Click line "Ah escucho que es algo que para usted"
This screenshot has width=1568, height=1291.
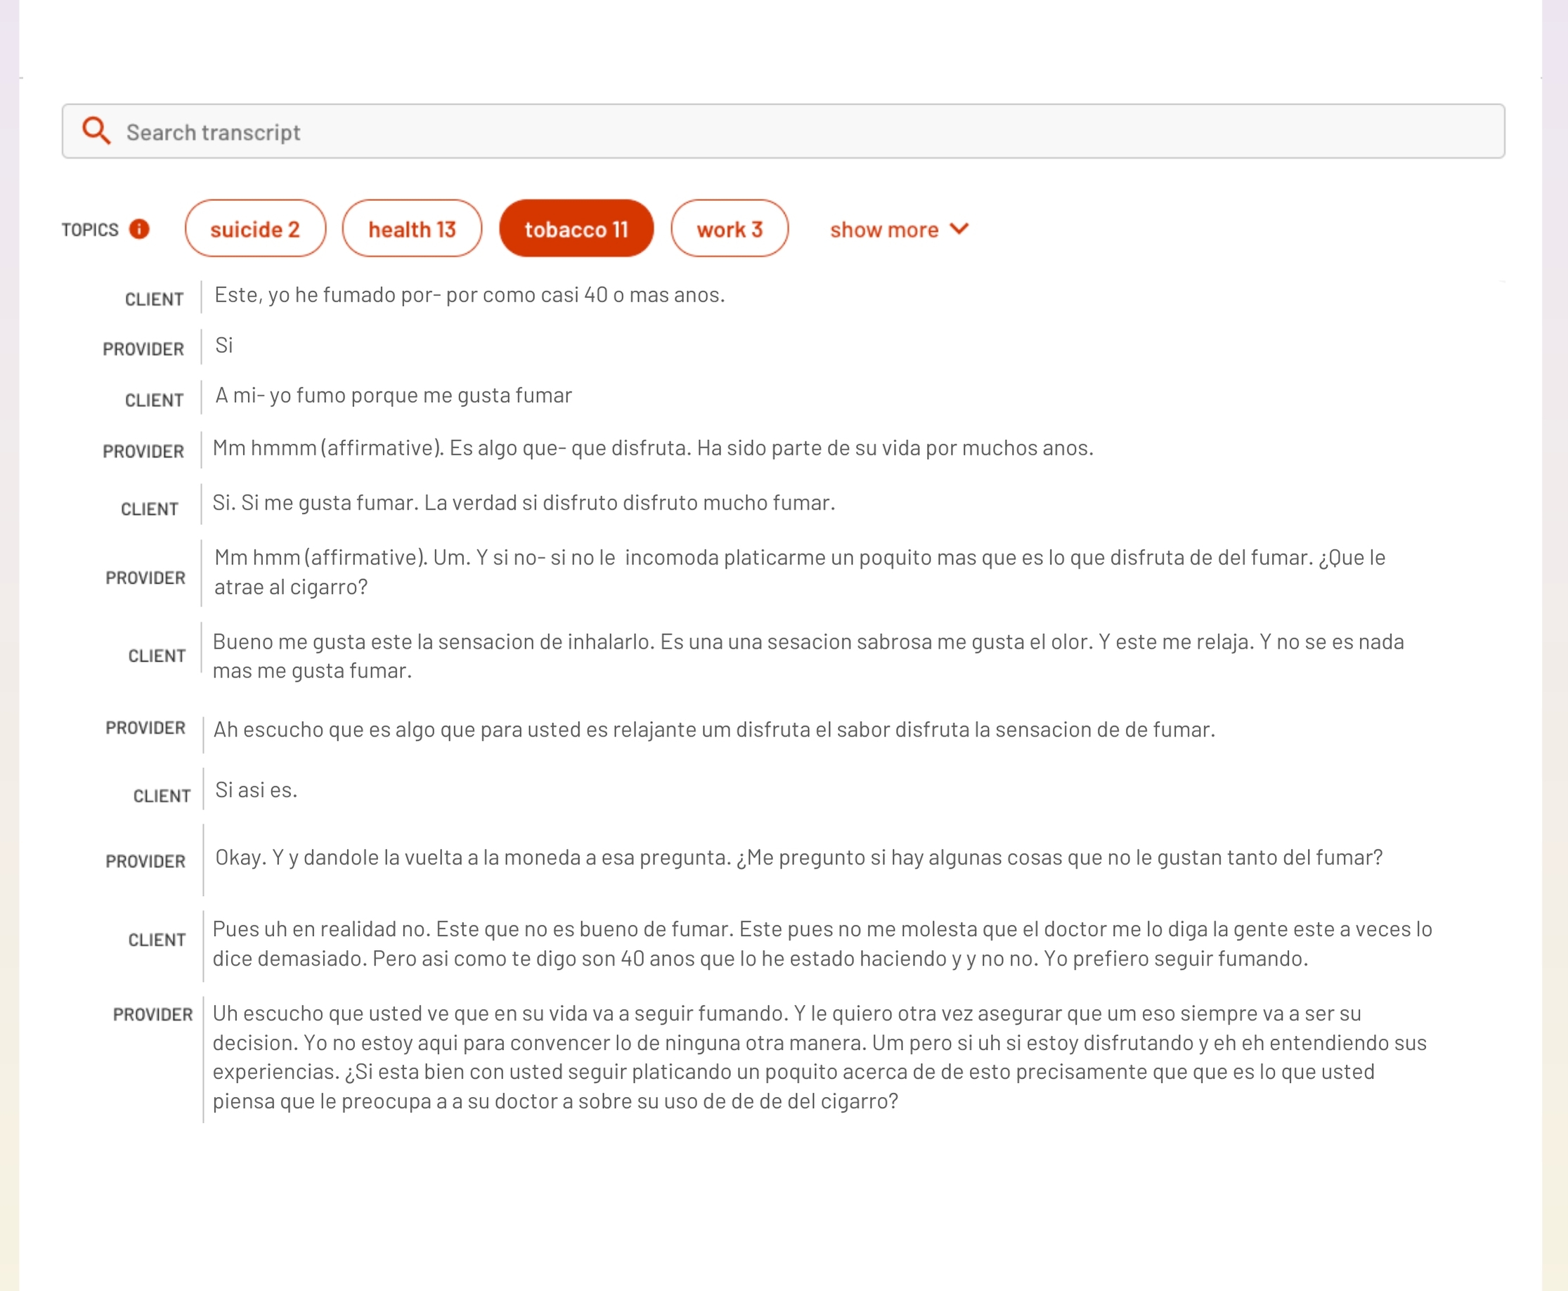coord(714,729)
